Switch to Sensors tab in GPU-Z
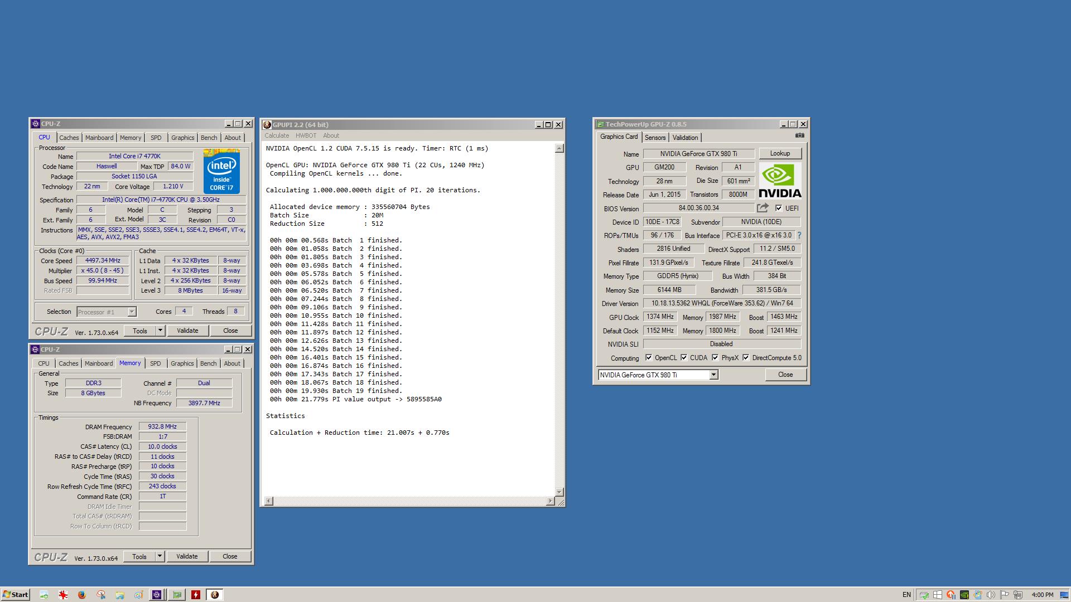Viewport: 1071px width, 602px height. (x=655, y=138)
